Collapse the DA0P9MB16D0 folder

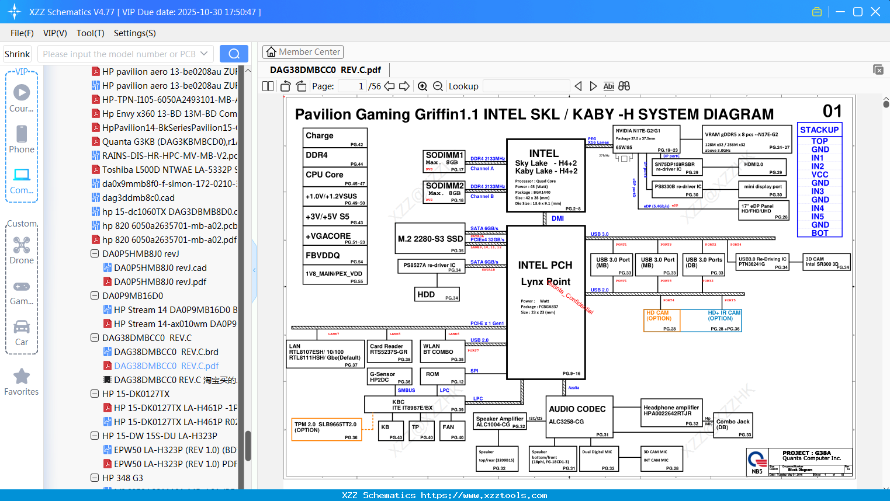click(x=95, y=296)
